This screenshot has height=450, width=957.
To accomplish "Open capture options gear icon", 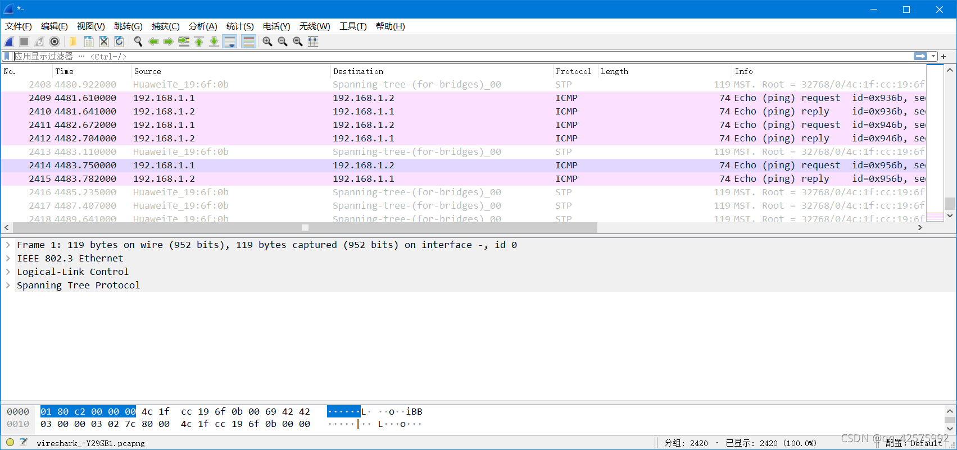I will pos(55,42).
